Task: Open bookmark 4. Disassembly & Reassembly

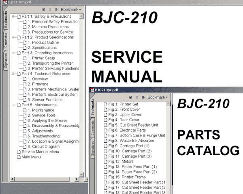Action: click(53, 126)
